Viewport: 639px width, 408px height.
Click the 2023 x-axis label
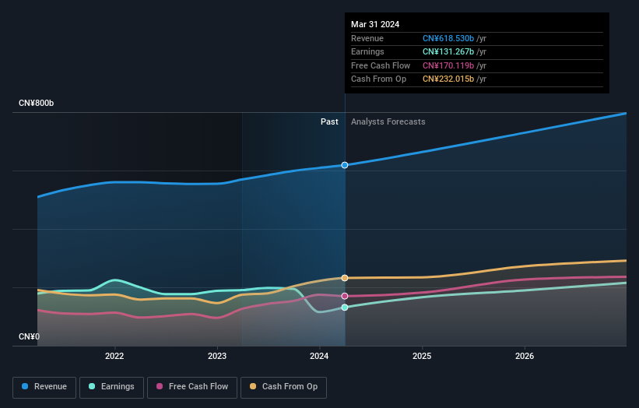217,356
